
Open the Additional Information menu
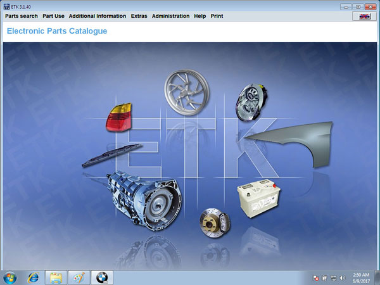(98, 16)
